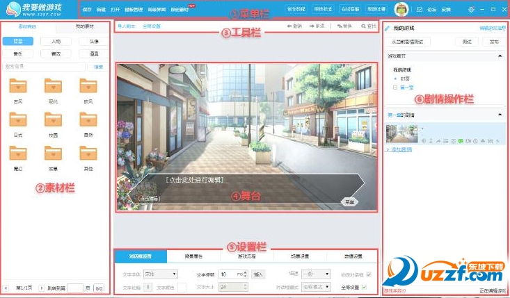Viewport: 510px width, 298px height.
Task: Click the lines list icon on story row
Action: click(445, 141)
